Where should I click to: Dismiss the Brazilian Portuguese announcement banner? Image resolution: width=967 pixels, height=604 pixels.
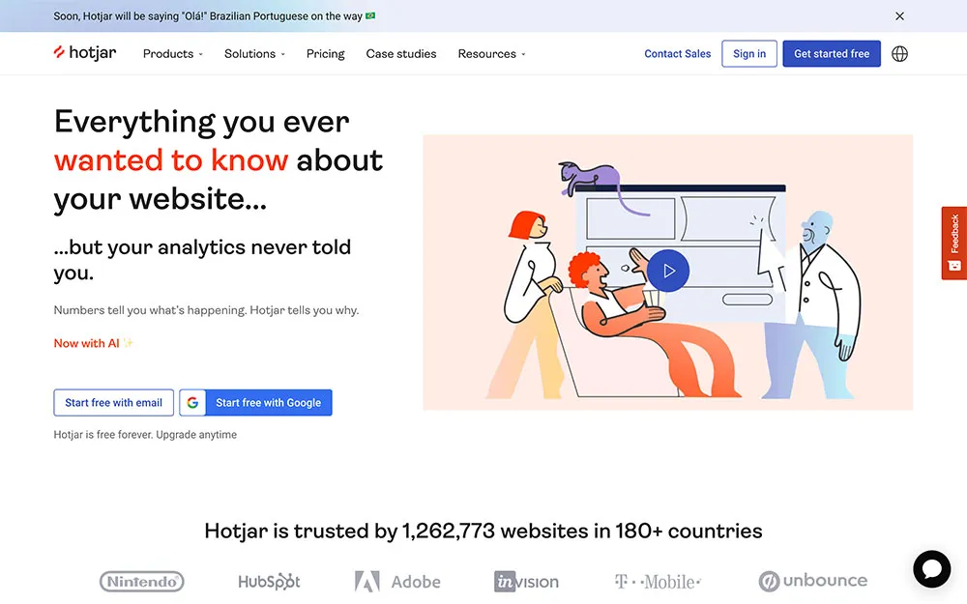pyautogui.click(x=899, y=16)
